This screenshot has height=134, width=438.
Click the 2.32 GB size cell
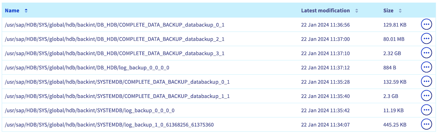coord(392,53)
